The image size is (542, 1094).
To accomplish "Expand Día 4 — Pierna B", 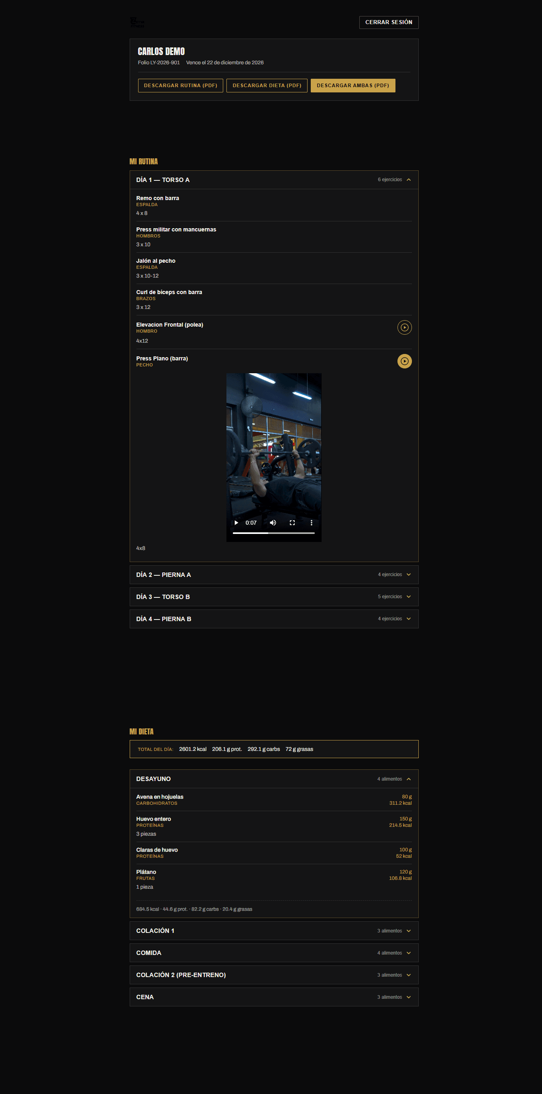I will tap(274, 619).
